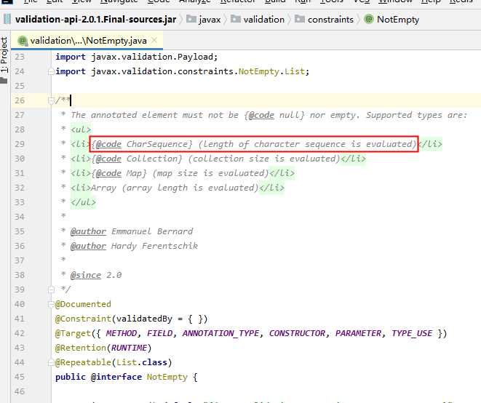
Task: Click 'NotEmpty.List' in line 24 import
Action: tap(271, 71)
